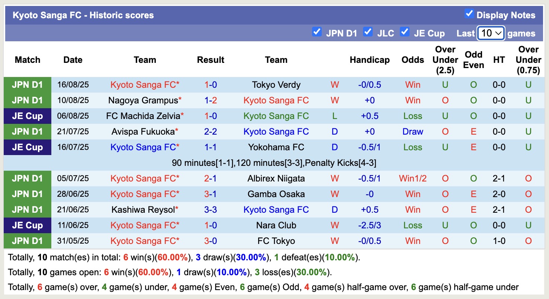
Task: Disable the JPN D1 filter checkbox
Action: tap(317, 32)
